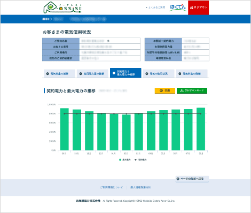Open the よくあるご質問 FAQ link
The image size is (251, 213).
(x=155, y=7)
